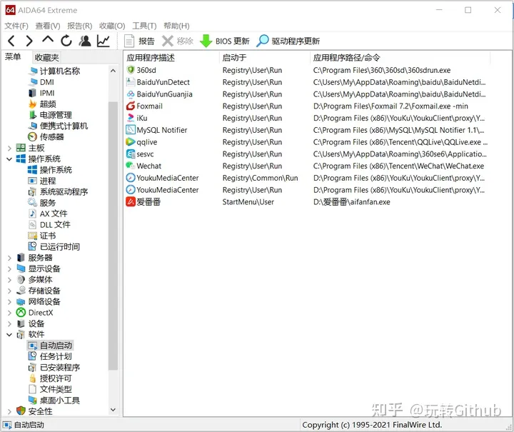Select 已运行时间 tree item
The width and height of the screenshot is (514, 432).
[54, 247]
